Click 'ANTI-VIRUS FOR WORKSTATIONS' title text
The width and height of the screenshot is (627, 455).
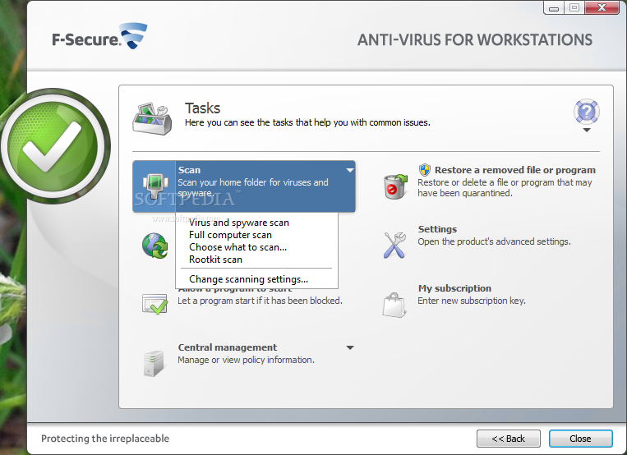[475, 39]
